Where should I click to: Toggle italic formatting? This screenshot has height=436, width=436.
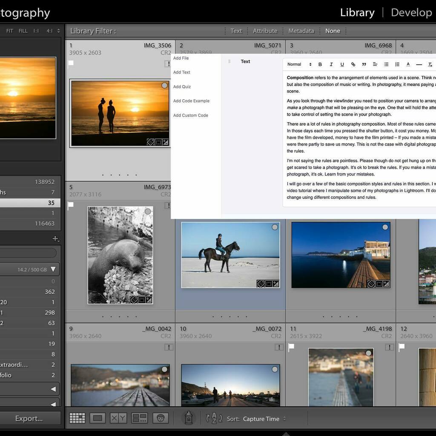click(331, 64)
